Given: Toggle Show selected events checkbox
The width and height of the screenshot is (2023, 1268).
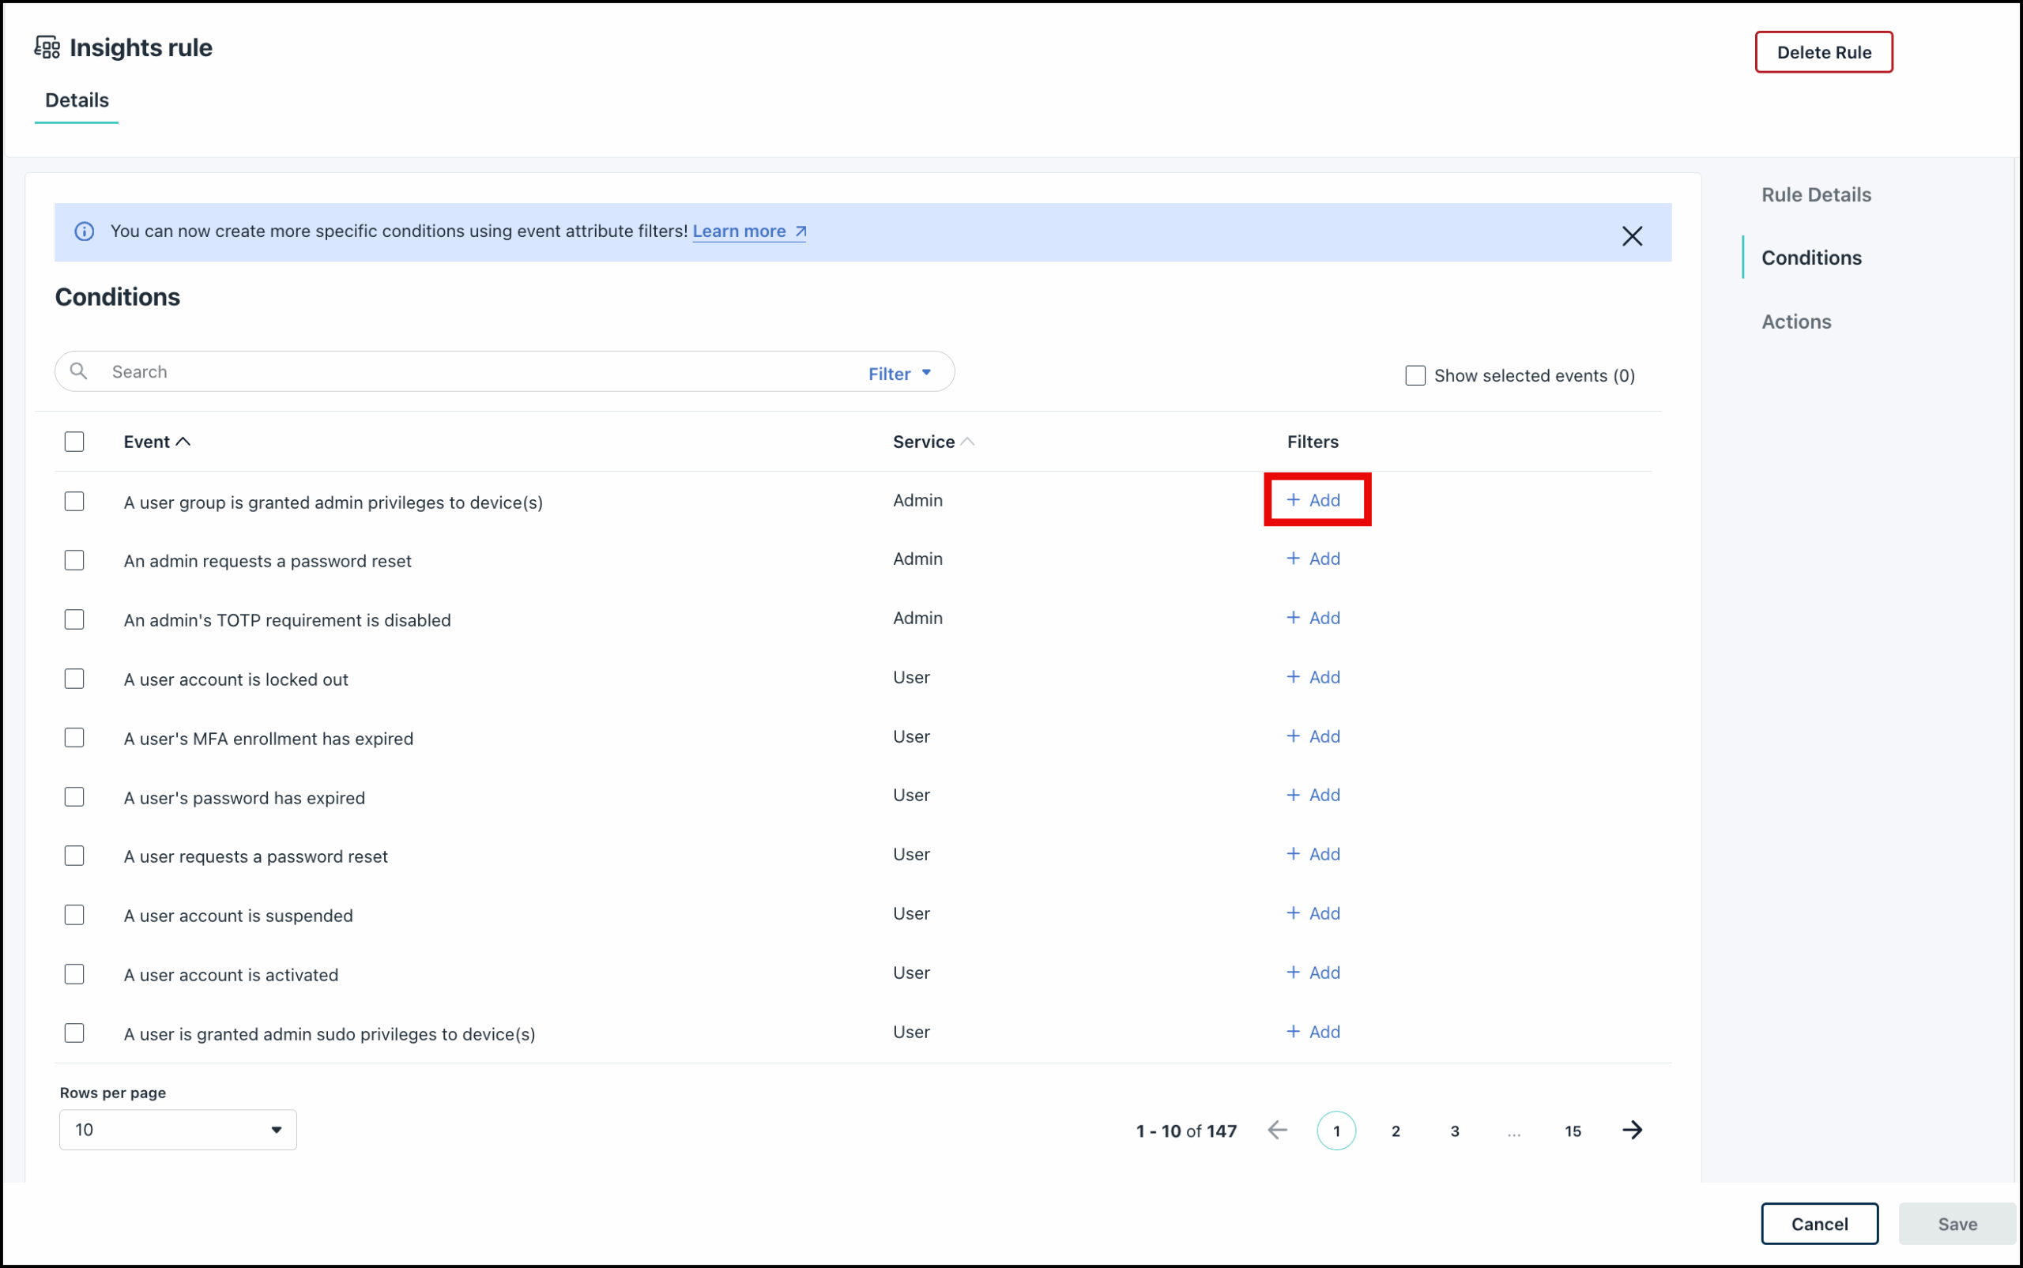Looking at the screenshot, I should click(x=1415, y=376).
